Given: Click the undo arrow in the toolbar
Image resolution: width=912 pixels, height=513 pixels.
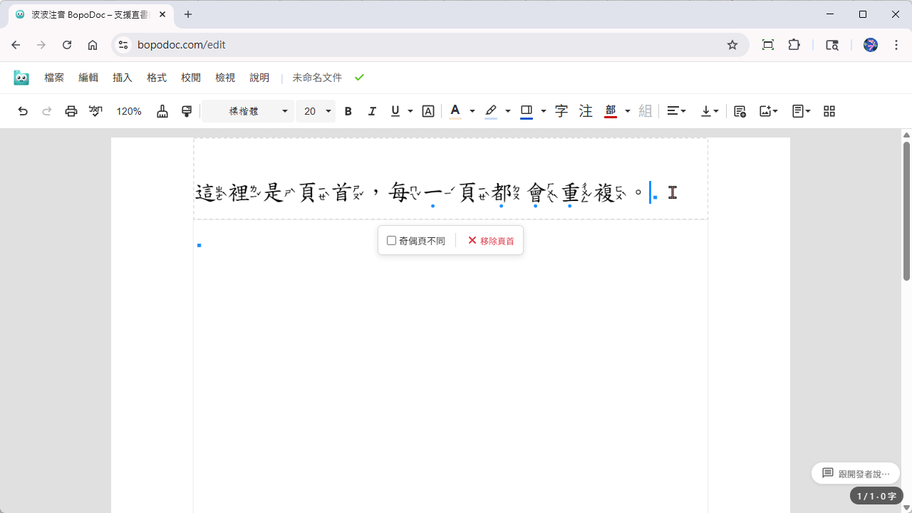Looking at the screenshot, I should pyautogui.click(x=23, y=111).
